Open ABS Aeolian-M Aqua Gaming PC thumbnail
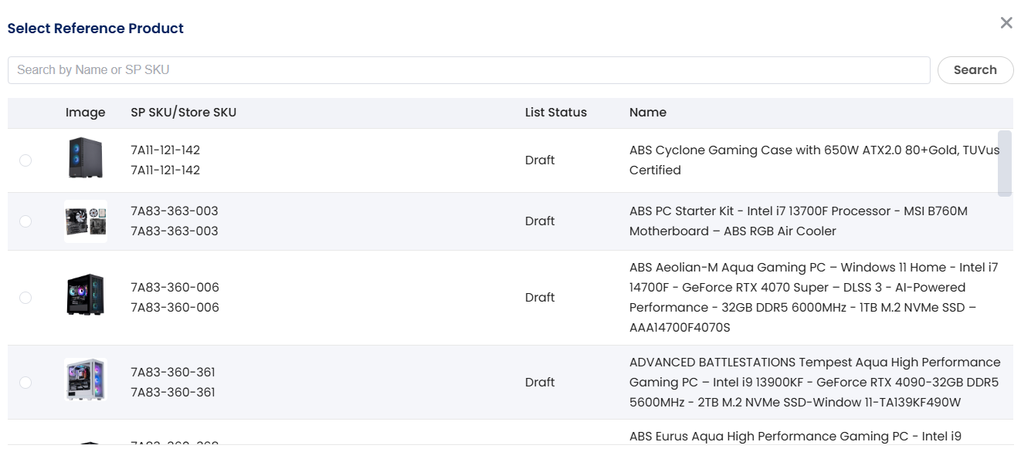The image size is (1021, 452). point(85,294)
